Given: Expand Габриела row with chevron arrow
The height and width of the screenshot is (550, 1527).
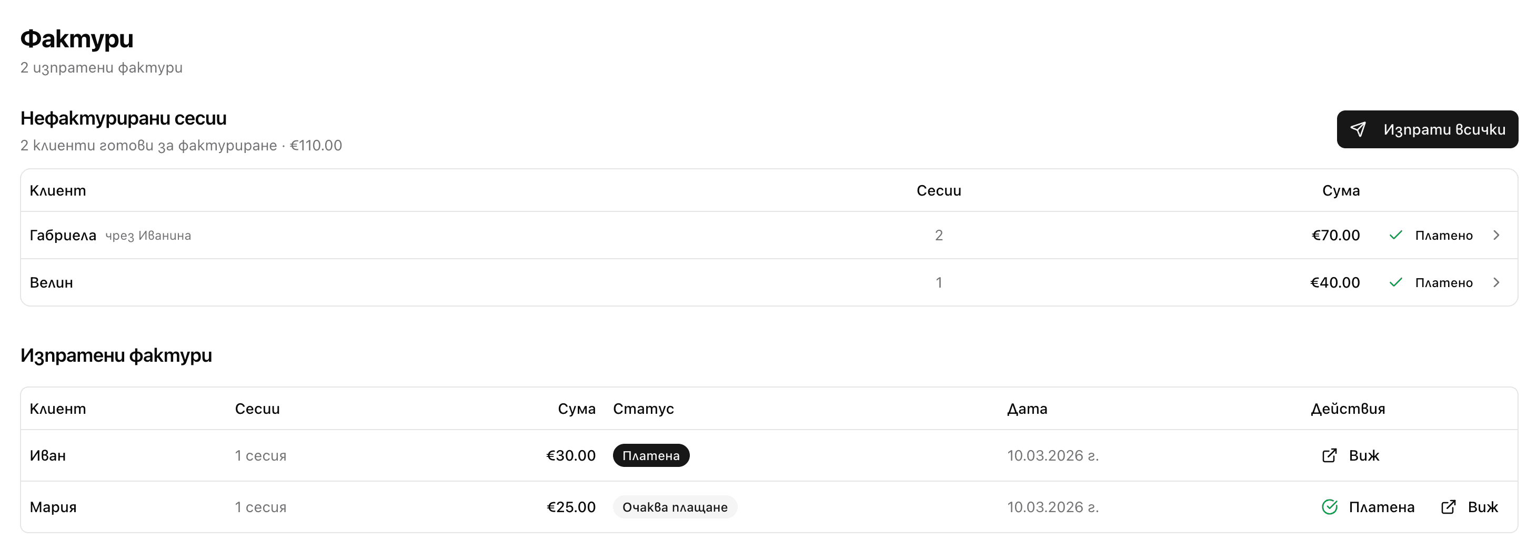Looking at the screenshot, I should click(x=1496, y=235).
